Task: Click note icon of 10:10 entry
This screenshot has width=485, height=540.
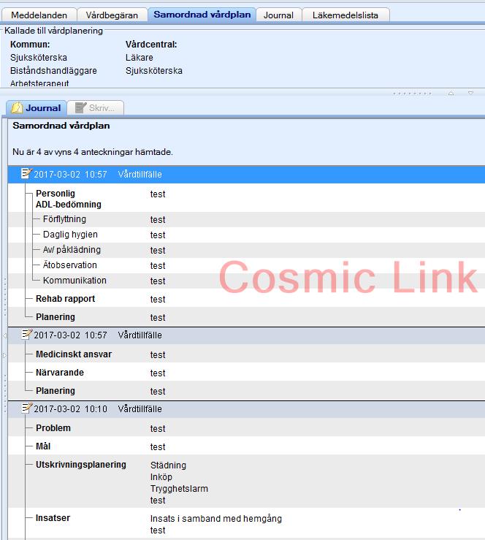Action: [x=26, y=408]
